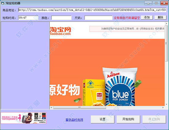The height and width of the screenshot is (130, 169).
Task: Click the Anchor blue milk powder bag image
Action: coord(120,87)
